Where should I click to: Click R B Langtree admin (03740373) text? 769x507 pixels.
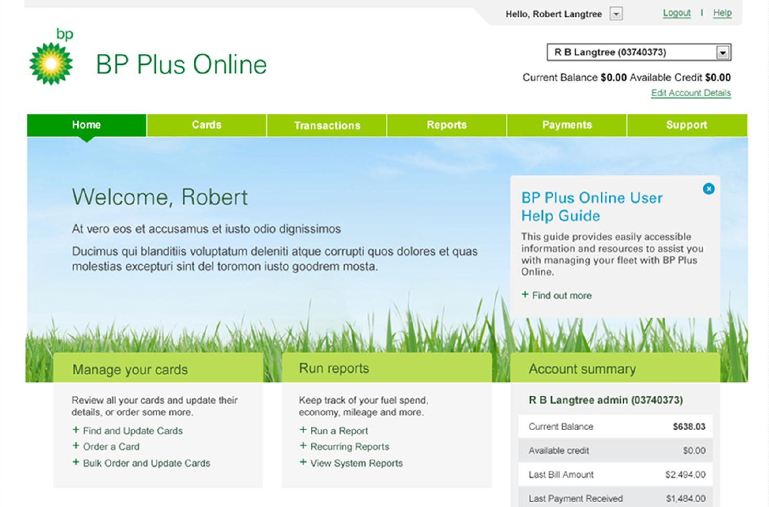point(606,400)
